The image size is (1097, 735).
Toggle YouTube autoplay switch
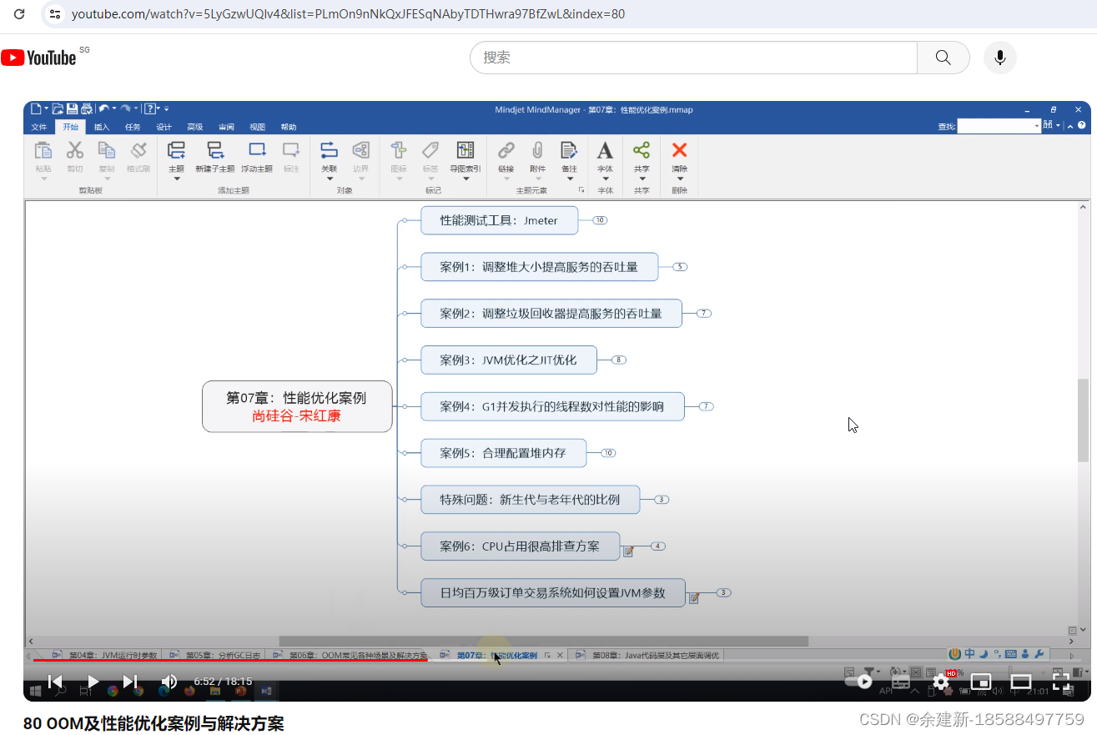859,682
